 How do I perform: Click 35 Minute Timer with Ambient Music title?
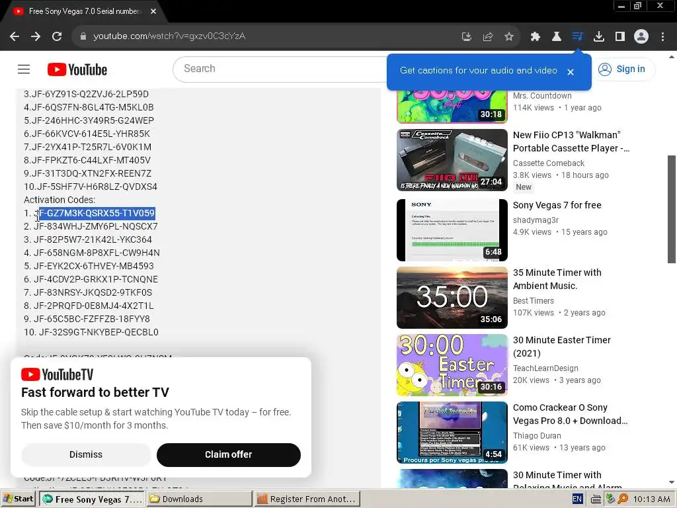click(557, 279)
